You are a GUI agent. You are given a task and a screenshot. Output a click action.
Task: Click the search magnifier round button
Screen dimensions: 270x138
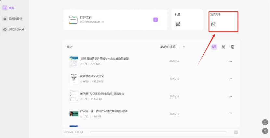265,122
